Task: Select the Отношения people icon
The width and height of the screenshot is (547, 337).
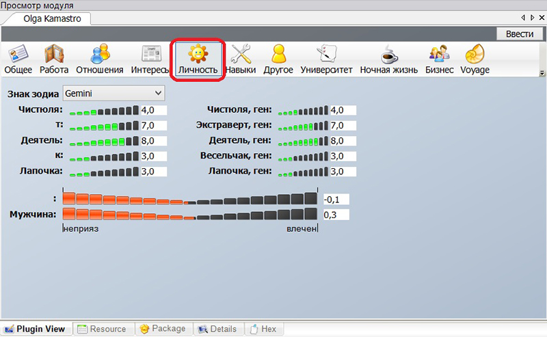Action: [x=100, y=54]
